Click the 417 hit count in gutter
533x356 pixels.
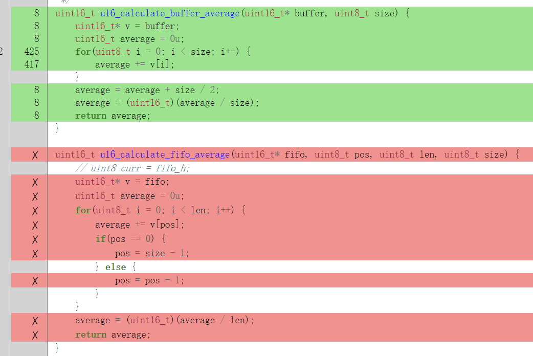[x=32, y=64]
